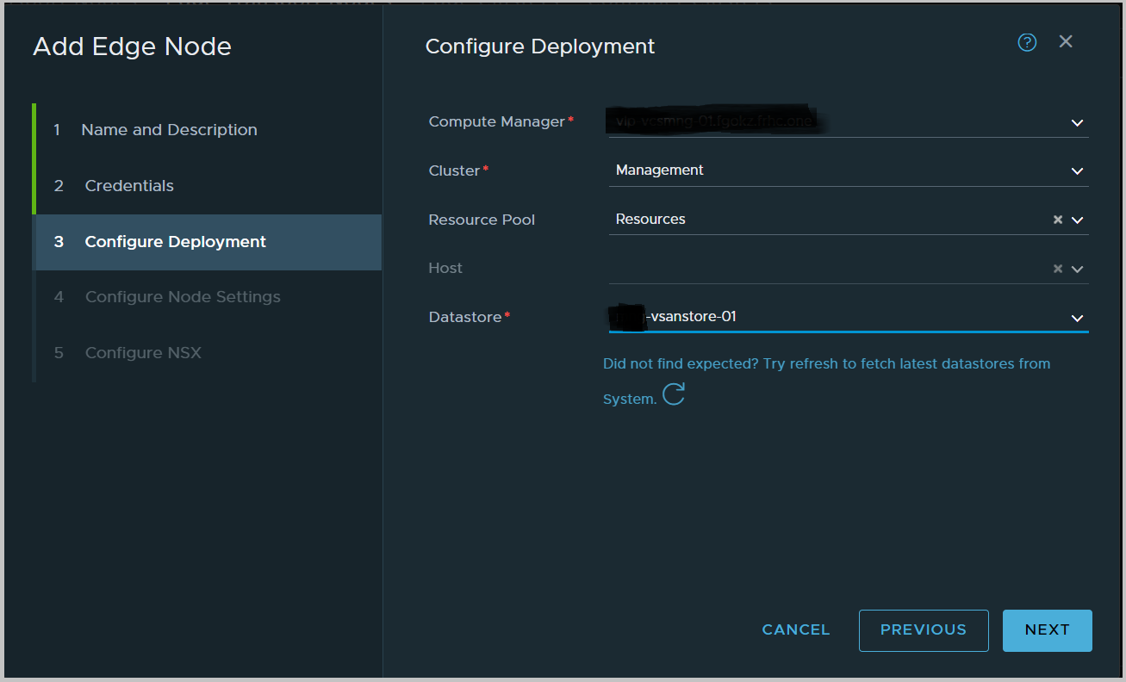The image size is (1126, 682).
Task: Close the Add Edge Node wizard
Action: [1066, 41]
